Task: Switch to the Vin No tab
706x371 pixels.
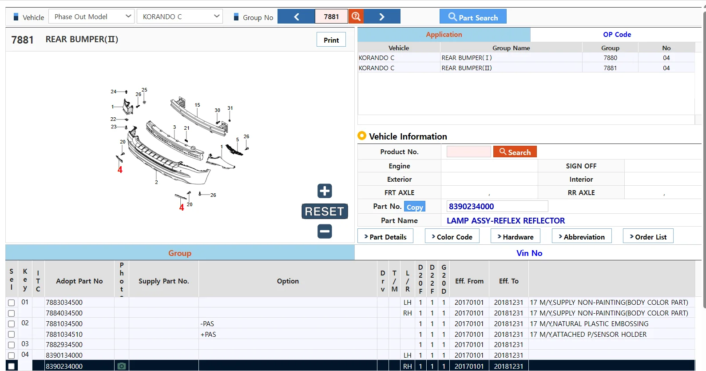Action: click(x=529, y=253)
